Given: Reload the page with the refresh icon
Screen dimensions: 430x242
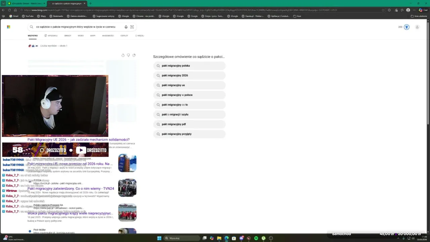Looking at the screenshot, I should click(x=9, y=10).
